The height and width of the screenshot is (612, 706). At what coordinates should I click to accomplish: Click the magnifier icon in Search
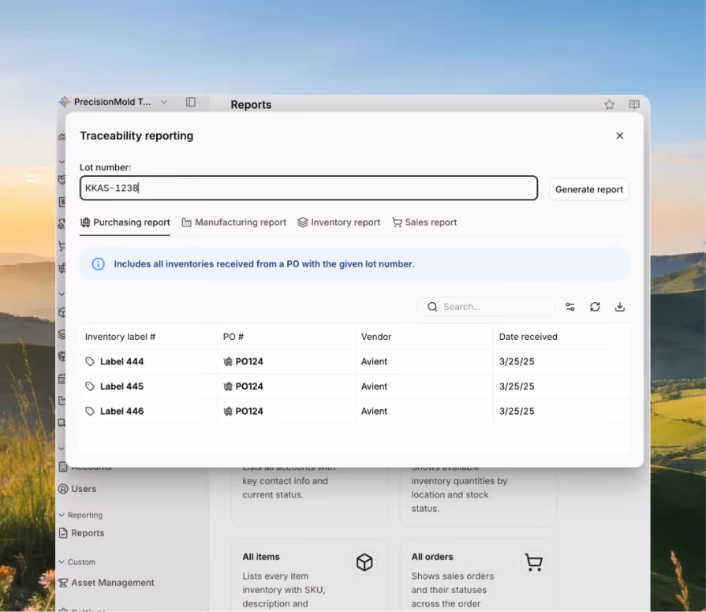click(x=432, y=307)
